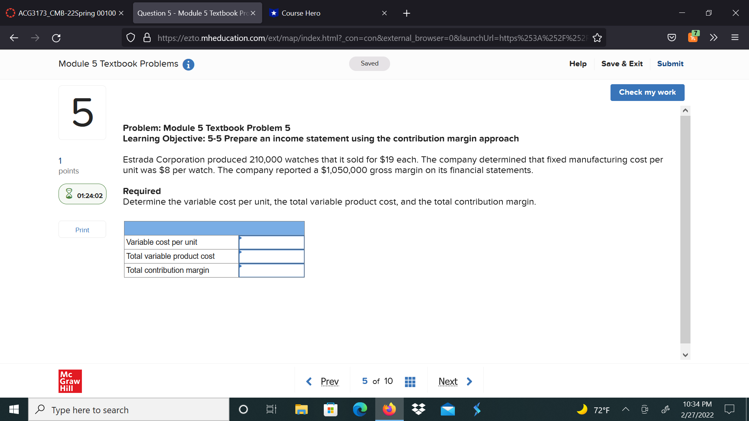Open the question grid navigator icon

tap(410, 381)
